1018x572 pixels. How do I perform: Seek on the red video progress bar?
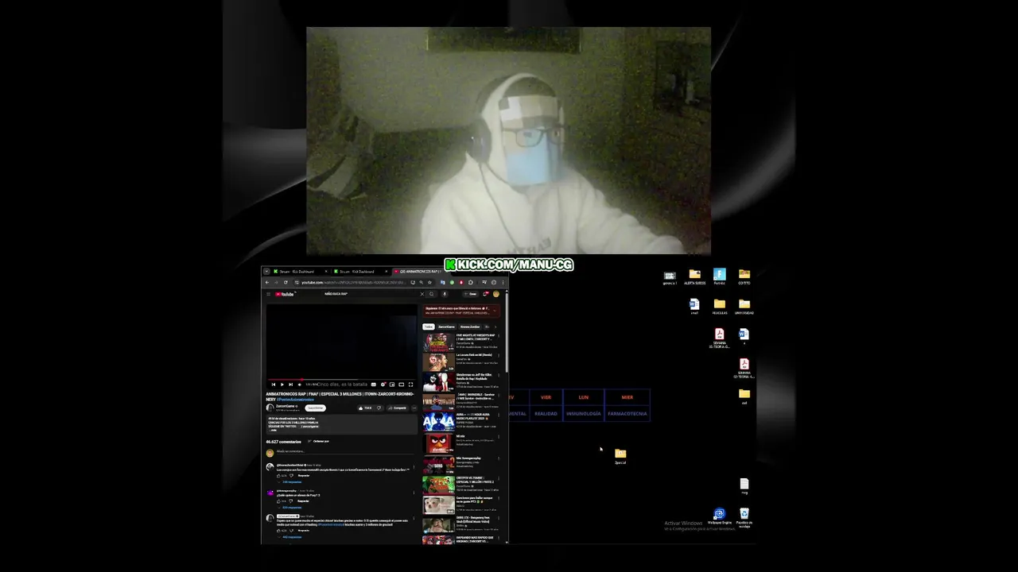point(342,380)
